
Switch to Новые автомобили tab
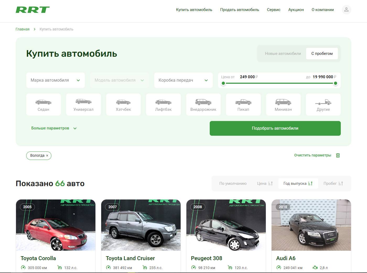coord(283,54)
